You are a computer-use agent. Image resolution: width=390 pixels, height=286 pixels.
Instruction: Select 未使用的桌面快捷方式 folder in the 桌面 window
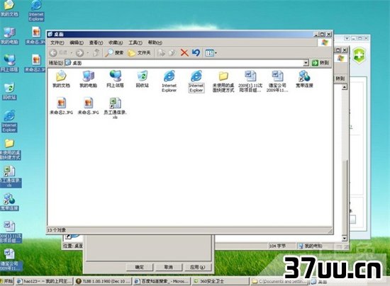223,81
